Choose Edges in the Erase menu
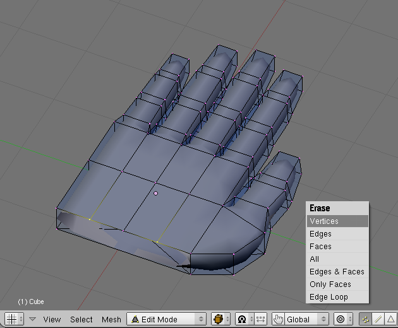 point(337,234)
